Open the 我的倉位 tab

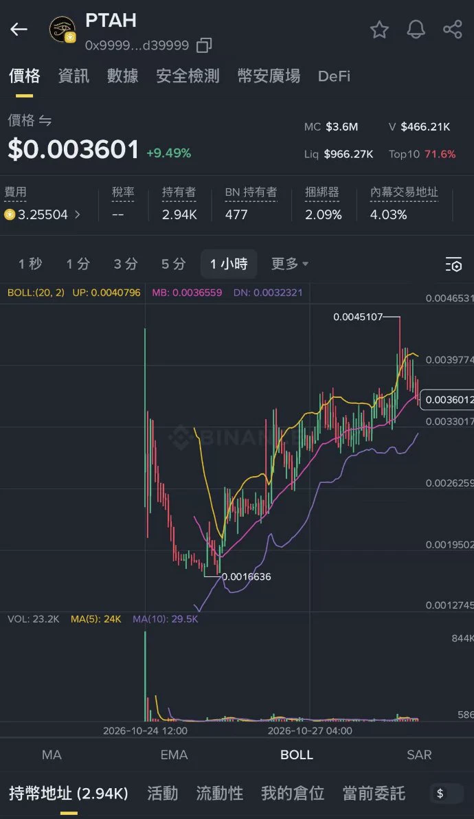(x=293, y=794)
